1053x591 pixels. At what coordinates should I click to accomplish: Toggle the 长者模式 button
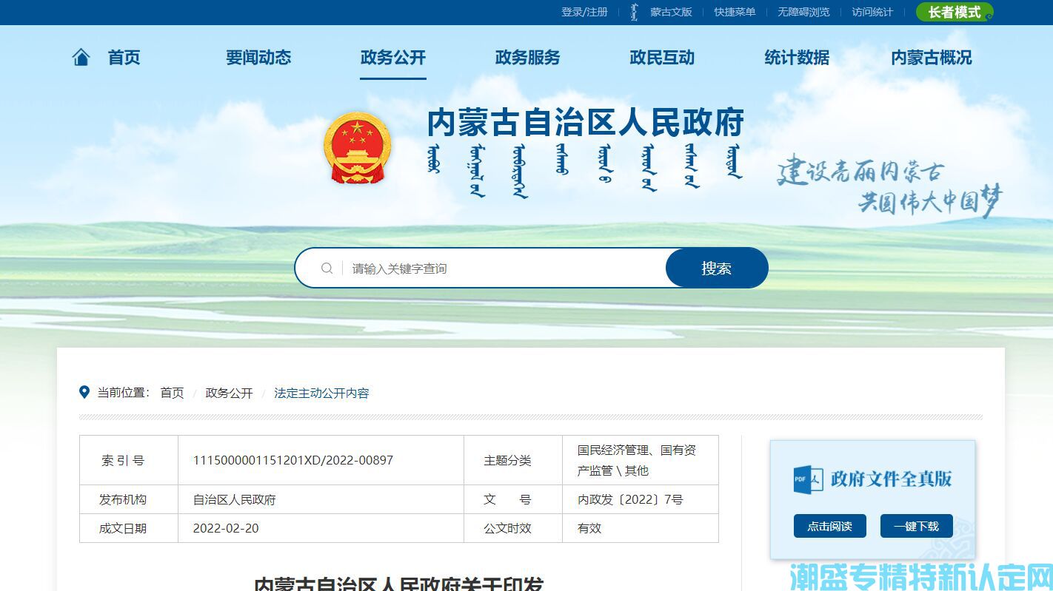955,12
